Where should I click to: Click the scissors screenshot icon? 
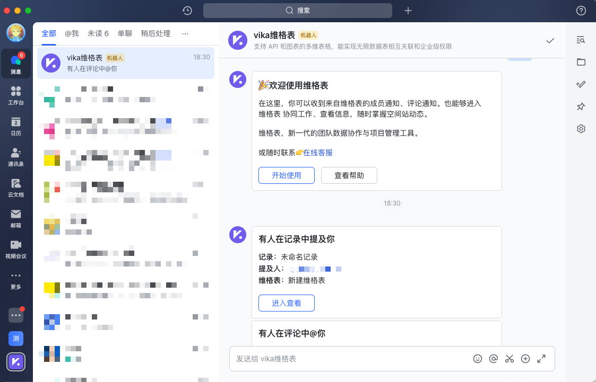[x=509, y=359]
